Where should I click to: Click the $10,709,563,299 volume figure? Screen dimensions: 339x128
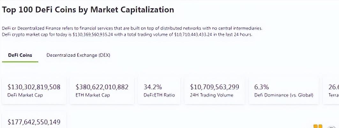[x=214, y=87]
